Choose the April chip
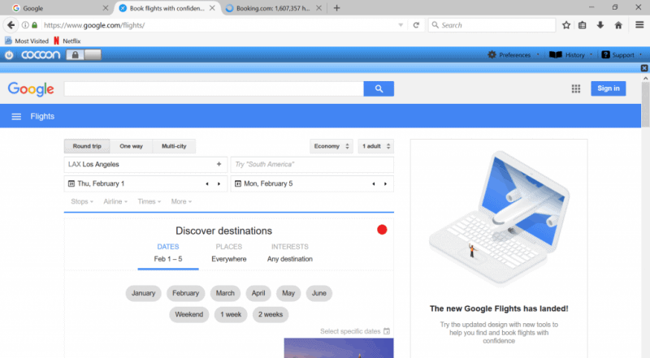Screen dimensions: 650x358 pyautogui.click(x=258, y=293)
